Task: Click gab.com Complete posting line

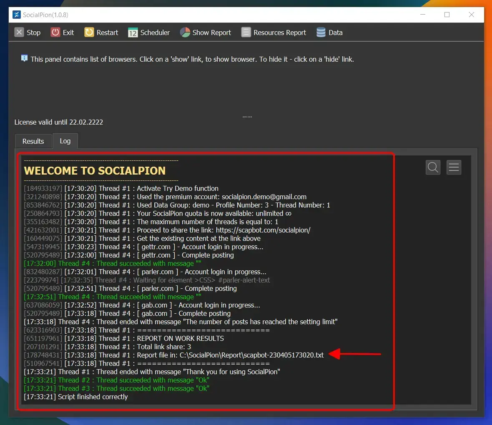Action: 127,314
